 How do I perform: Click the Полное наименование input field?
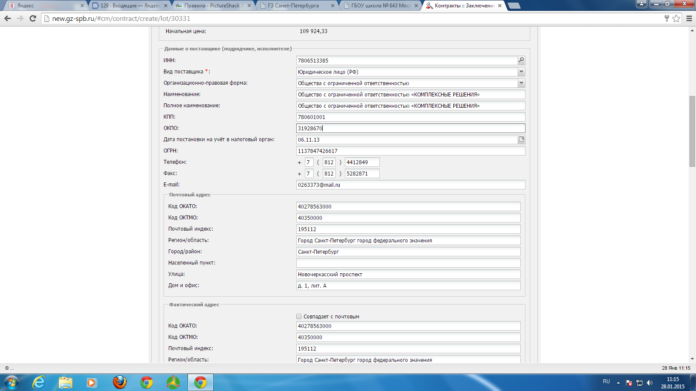(411, 106)
